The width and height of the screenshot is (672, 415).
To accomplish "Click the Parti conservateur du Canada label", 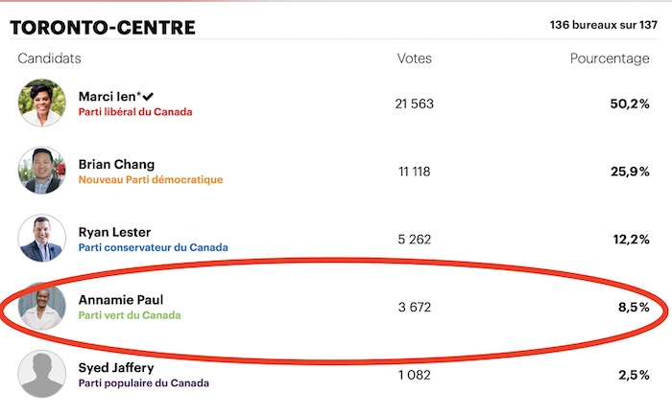I will pos(153,247).
